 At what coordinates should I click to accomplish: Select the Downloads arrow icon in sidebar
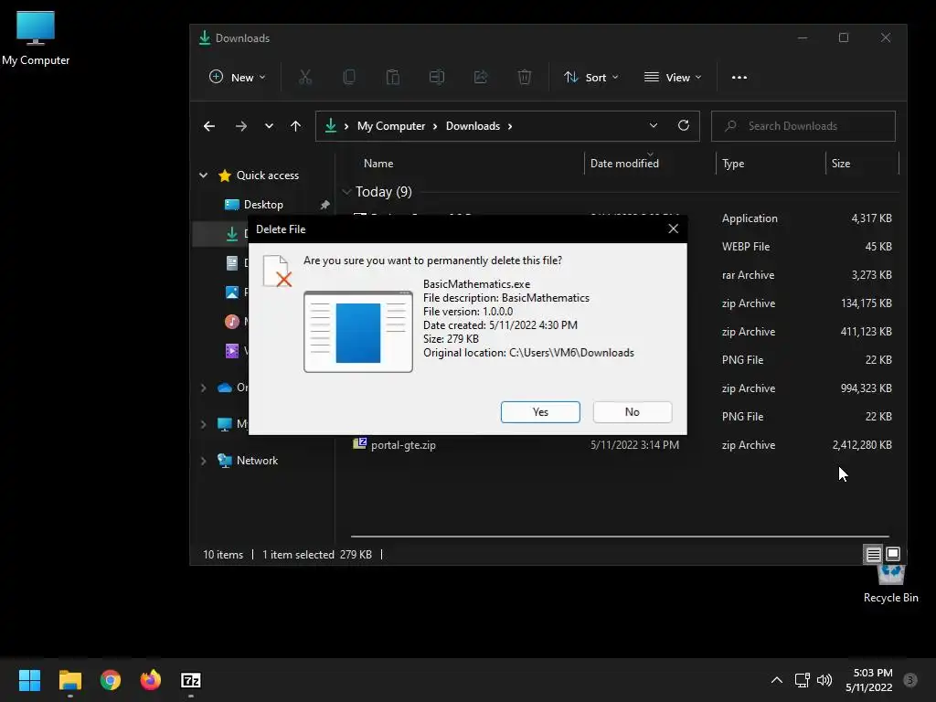click(x=231, y=234)
